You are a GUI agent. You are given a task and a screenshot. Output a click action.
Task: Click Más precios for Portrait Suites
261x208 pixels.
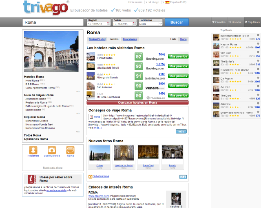click(x=178, y=56)
